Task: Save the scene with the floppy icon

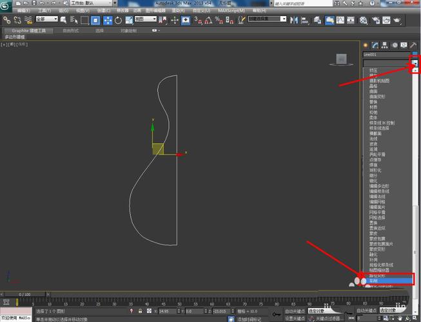Action: [34, 3]
